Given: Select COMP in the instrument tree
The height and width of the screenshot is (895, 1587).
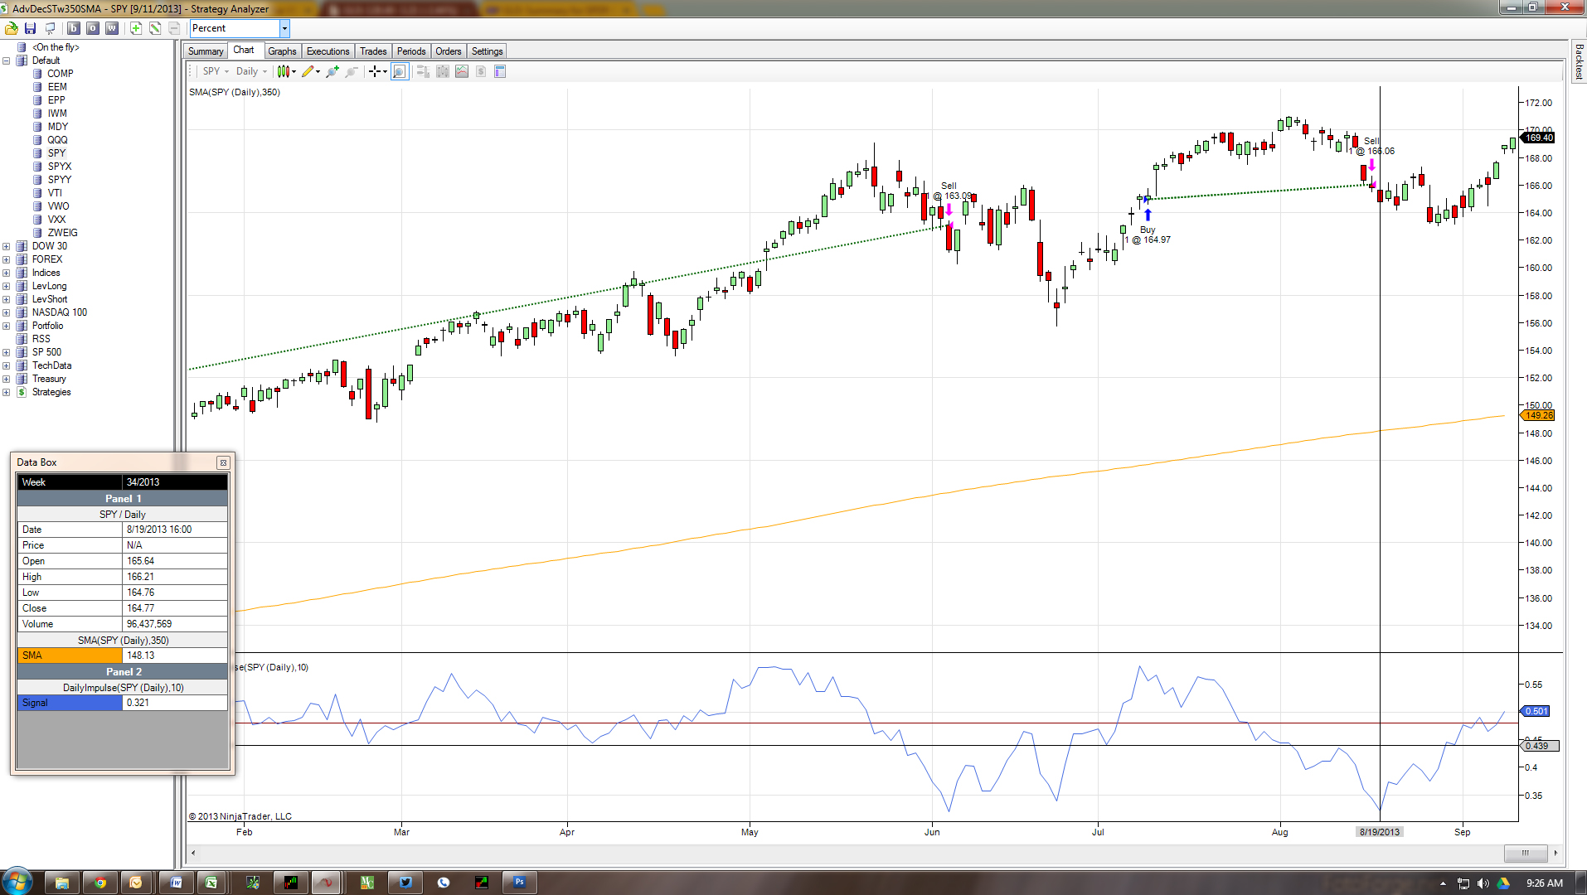Looking at the screenshot, I should 60,74.
